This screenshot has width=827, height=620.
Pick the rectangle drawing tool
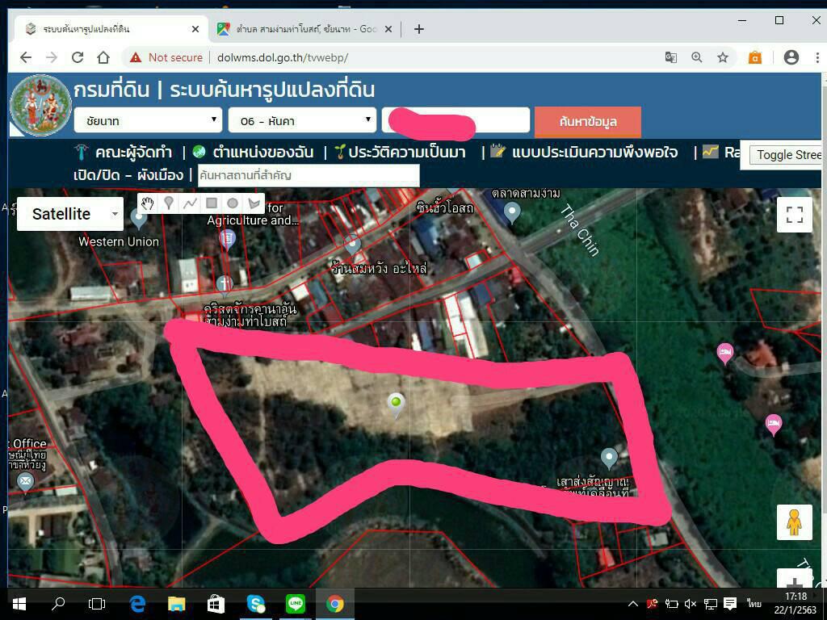point(212,203)
